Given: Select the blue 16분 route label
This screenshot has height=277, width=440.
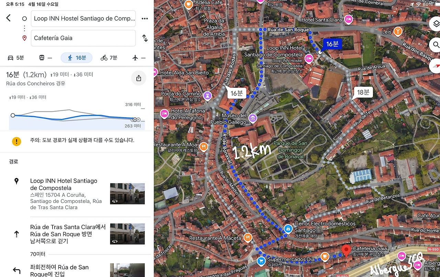Looking at the screenshot, I should coord(332,44).
